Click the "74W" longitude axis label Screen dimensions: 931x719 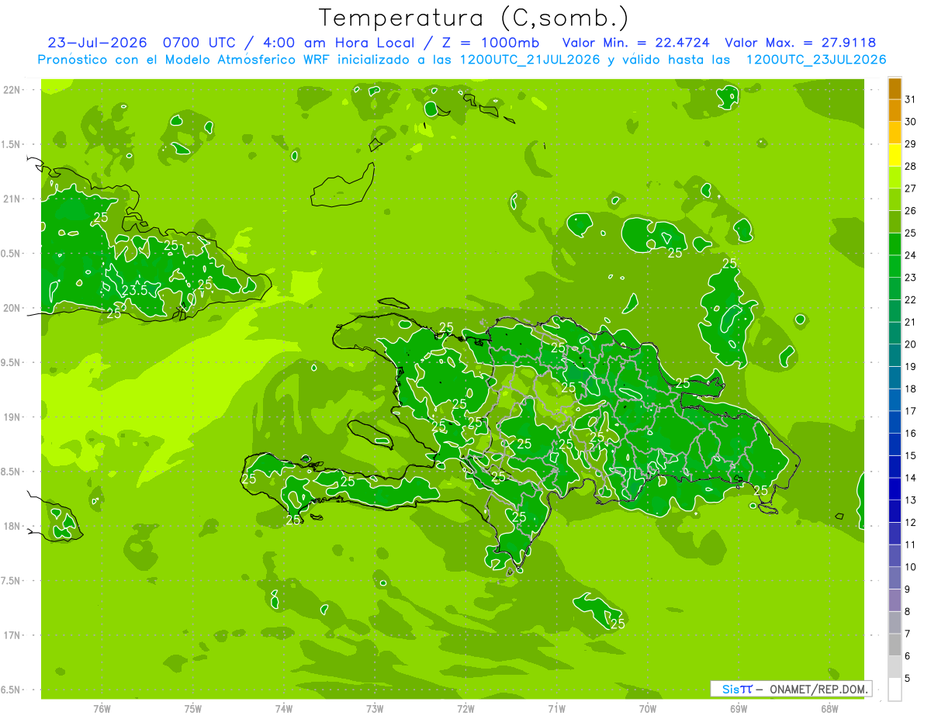coord(284,709)
